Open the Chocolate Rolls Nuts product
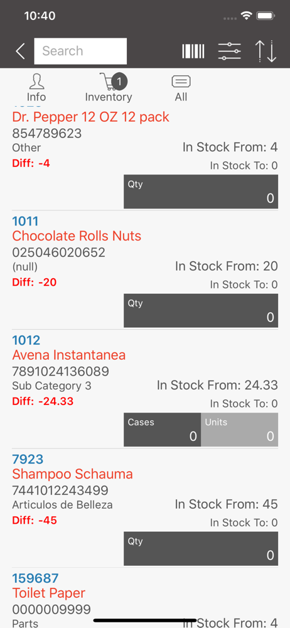The image size is (290, 628). point(77,236)
